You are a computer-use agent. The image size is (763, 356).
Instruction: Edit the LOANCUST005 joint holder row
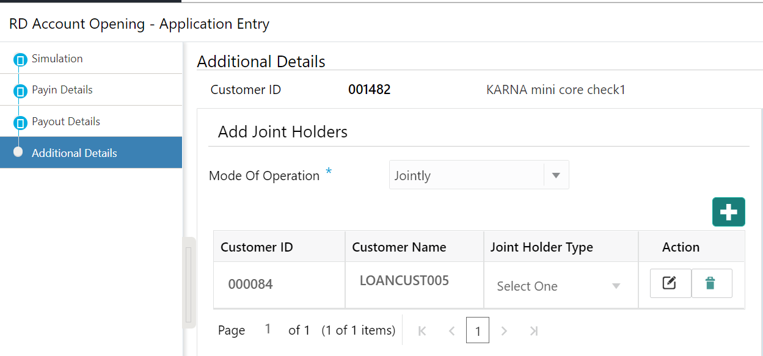[x=670, y=283]
